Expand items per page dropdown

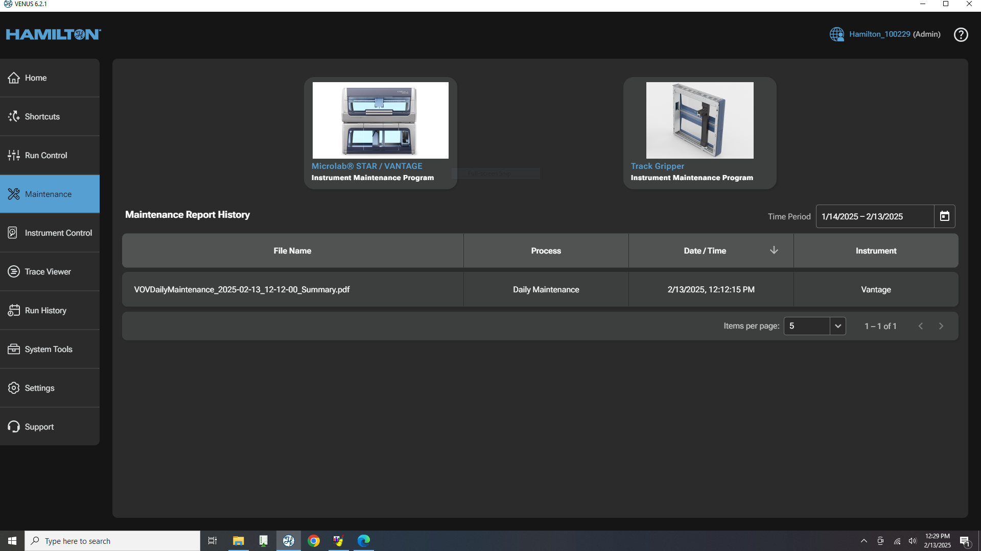(x=837, y=326)
